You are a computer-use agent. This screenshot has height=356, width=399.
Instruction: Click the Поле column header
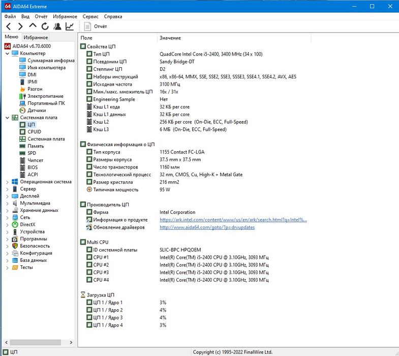point(117,38)
